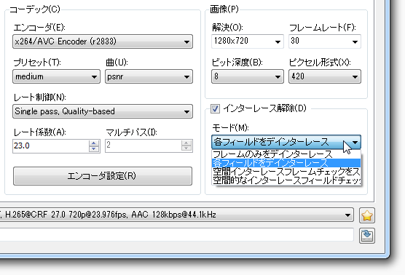Screen dimensions: 405x275
Task: Collapse the モード(M) deinterlace dropdown
Action: [286, 142]
